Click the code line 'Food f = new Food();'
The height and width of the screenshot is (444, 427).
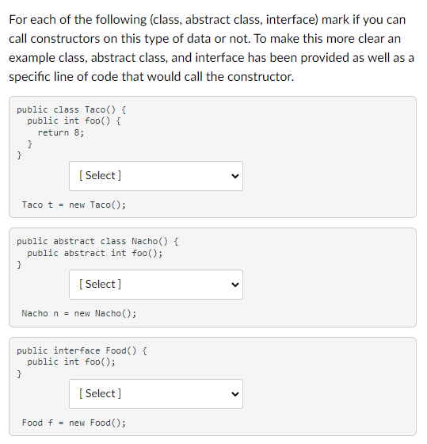[74, 423]
